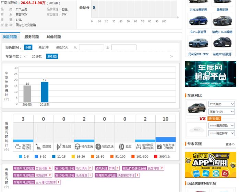
Task: Click the blue 2018款 bar in chart
Action: pyautogui.click(x=45, y=92)
